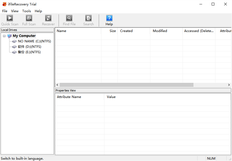Open Help via the question mark icon
Image resolution: width=232 pixels, height=161 pixels.
[x=109, y=18]
